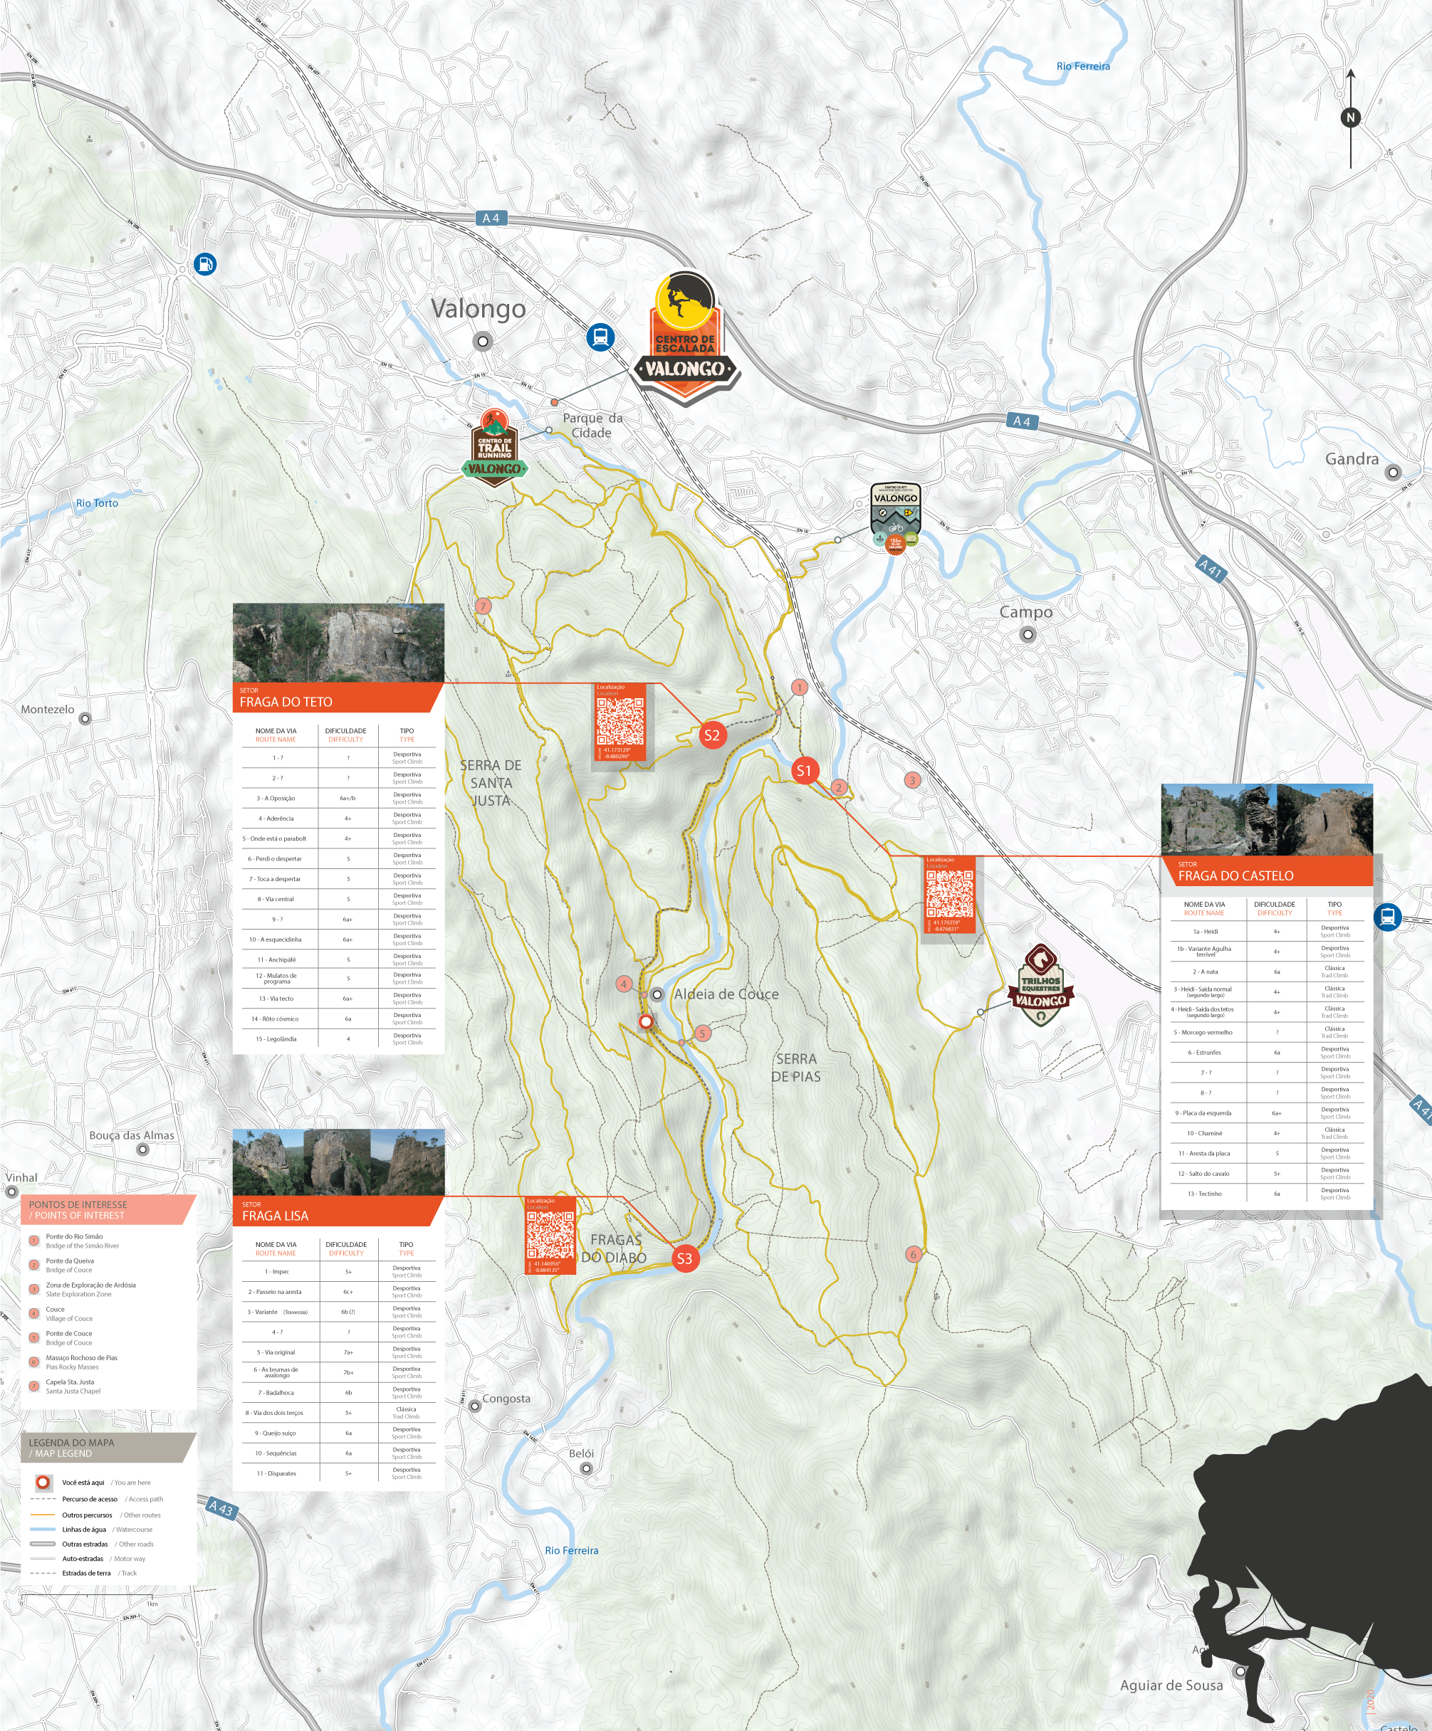Click the Fraga do Castelo QR code
This screenshot has width=1432, height=1731.
click(x=949, y=895)
